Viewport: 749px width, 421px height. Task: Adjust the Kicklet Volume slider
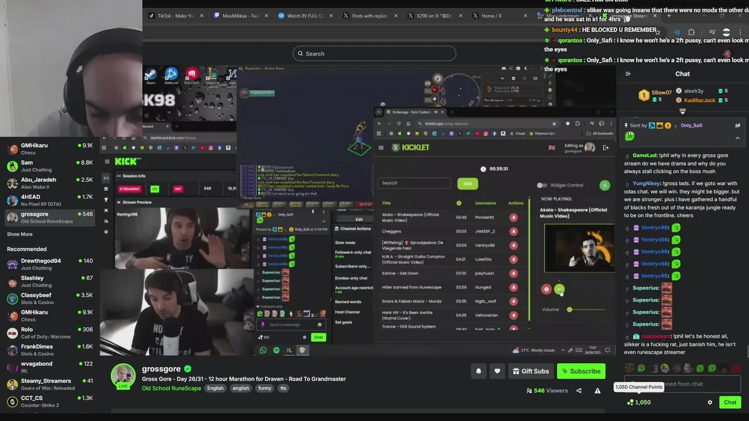(x=586, y=309)
